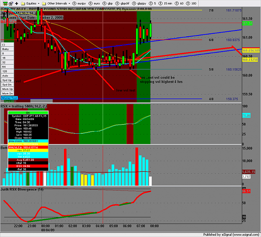Click the -Ref 30 row in data window
Viewport: 261px width, 237px height.
click(x=28, y=170)
